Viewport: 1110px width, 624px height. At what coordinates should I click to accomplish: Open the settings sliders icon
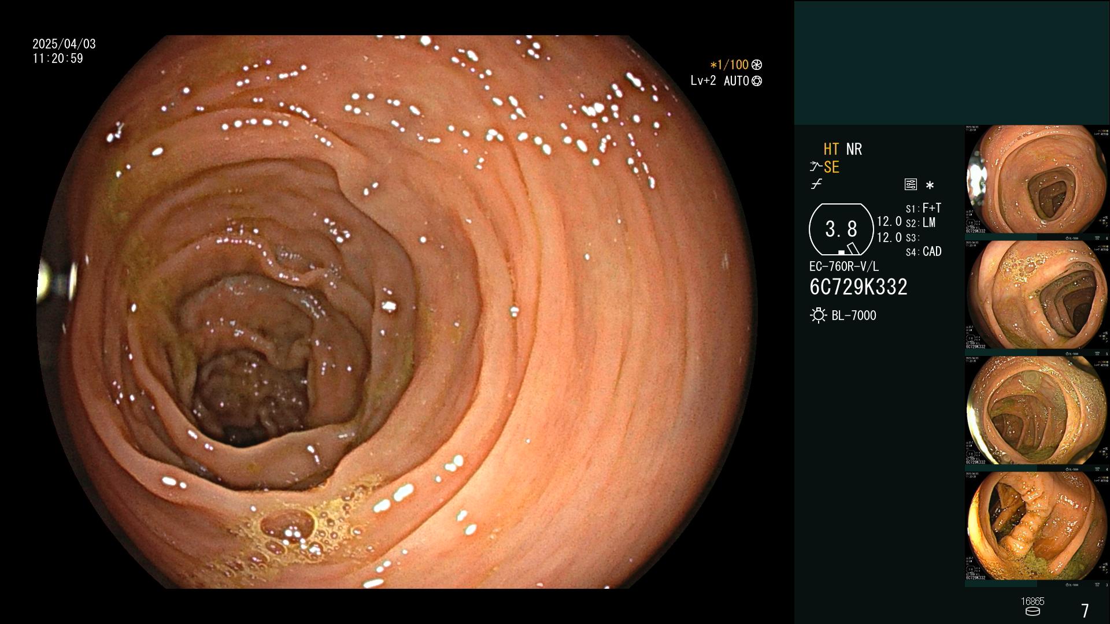[911, 185]
